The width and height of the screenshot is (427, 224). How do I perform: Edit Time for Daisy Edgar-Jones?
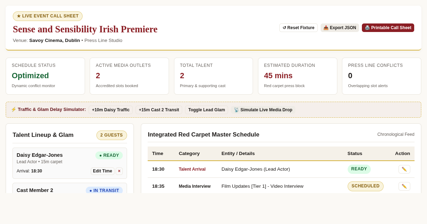[102, 171]
